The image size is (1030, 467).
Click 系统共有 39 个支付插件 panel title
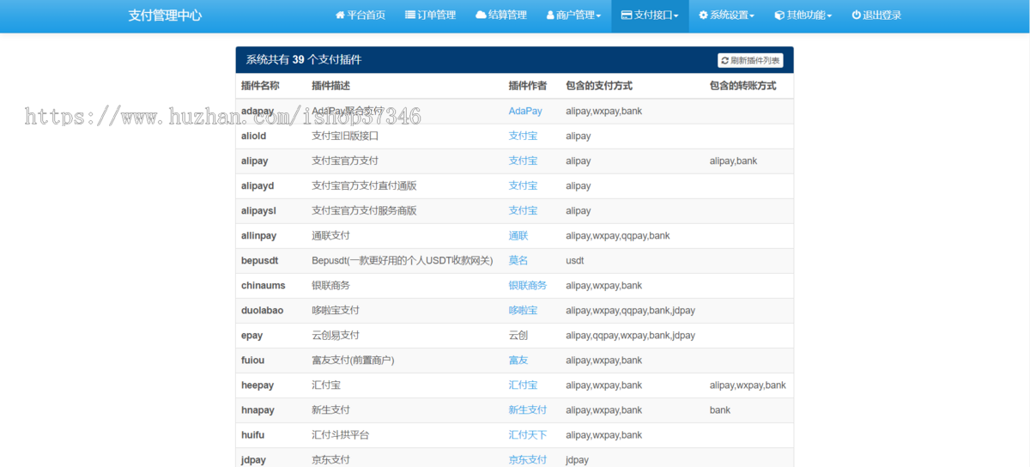click(x=304, y=60)
